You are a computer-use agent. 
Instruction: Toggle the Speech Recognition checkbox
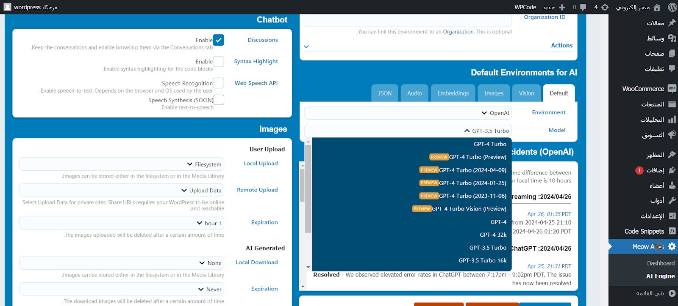(x=218, y=83)
